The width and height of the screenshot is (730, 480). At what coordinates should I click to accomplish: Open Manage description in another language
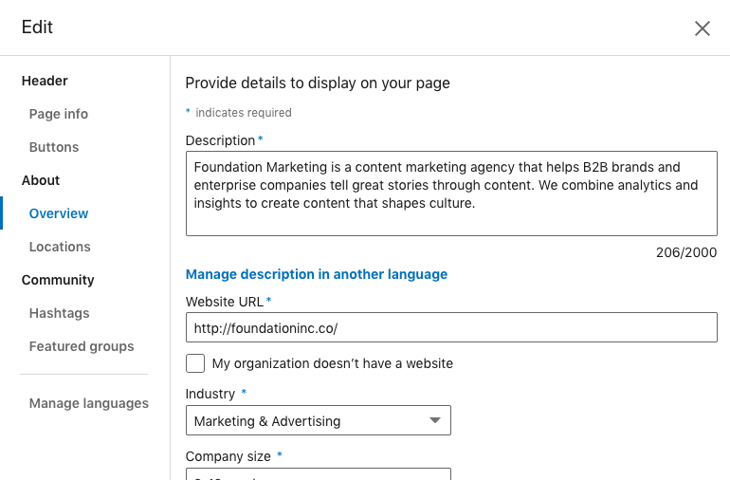317,274
